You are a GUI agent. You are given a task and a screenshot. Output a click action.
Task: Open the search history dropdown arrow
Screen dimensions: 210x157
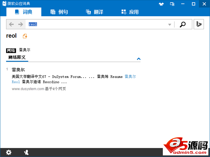coord(170,24)
